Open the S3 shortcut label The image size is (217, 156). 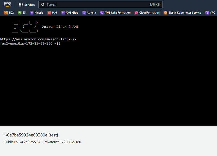[x=24, y=13]
